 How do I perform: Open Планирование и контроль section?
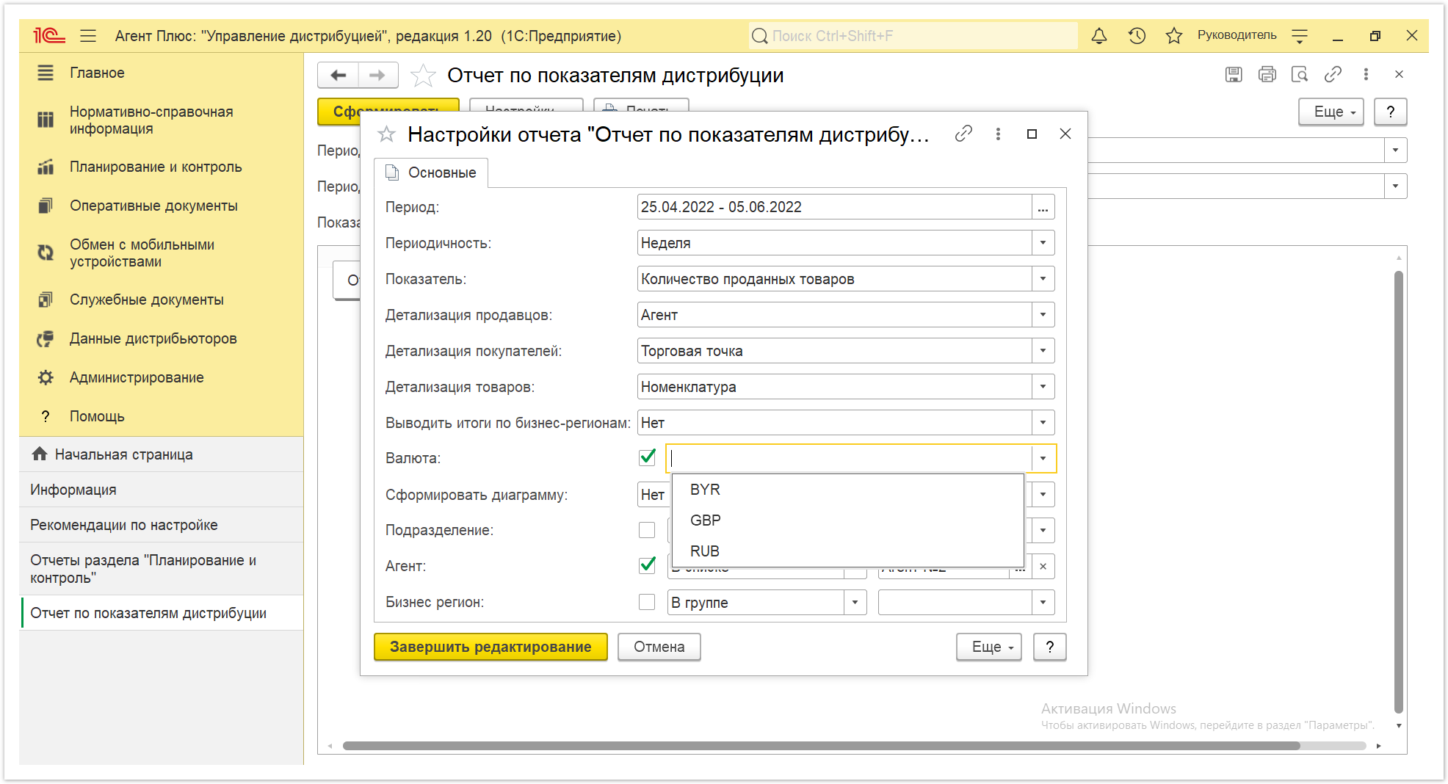(156, 167)
